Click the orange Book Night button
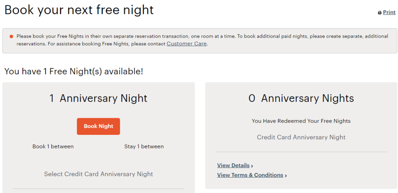The image size is (398, 193). (98, 126)
